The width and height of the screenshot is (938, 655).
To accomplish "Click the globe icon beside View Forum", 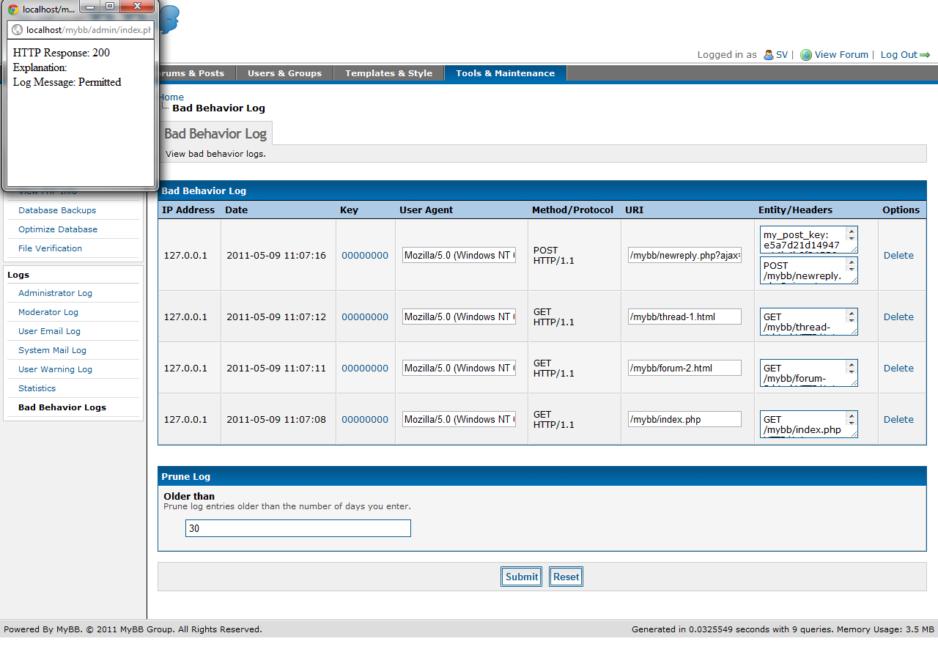I will [x=806, y=55].
